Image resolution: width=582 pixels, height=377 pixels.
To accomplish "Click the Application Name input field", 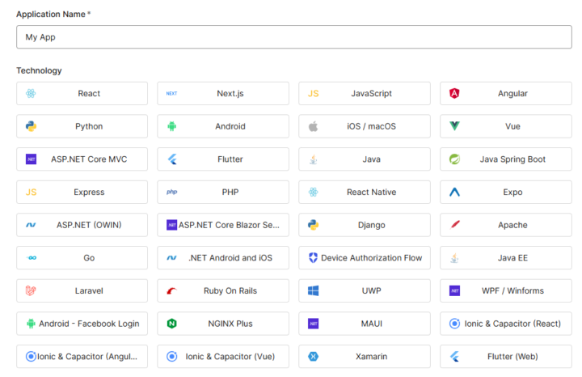I will click(294, 36).
